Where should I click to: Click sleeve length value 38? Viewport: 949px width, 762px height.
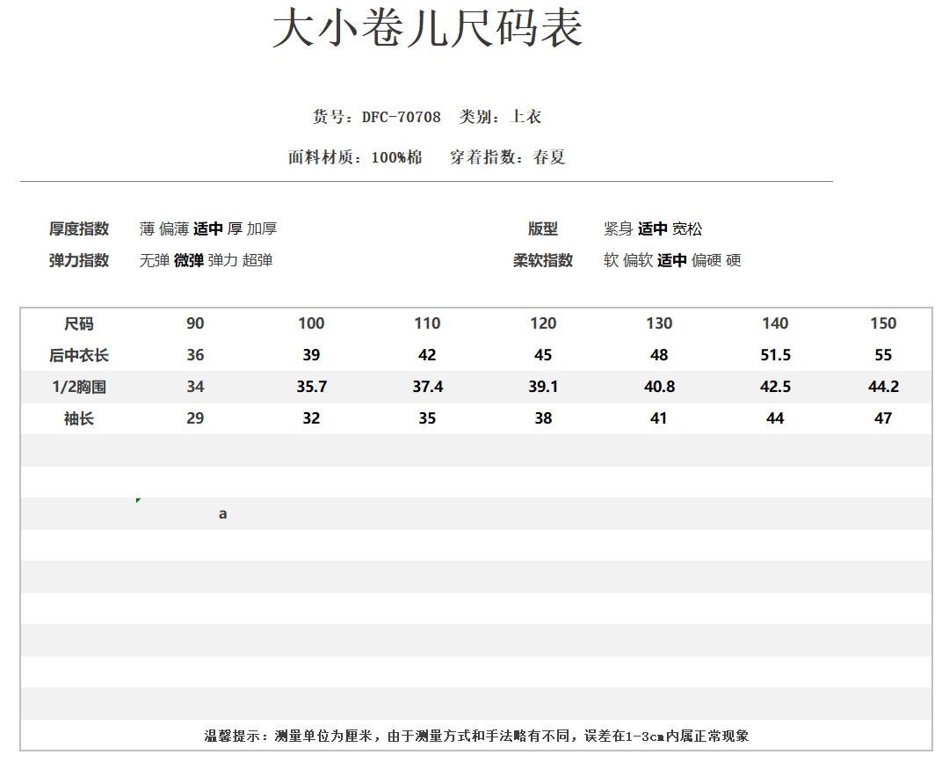(543, 417)
